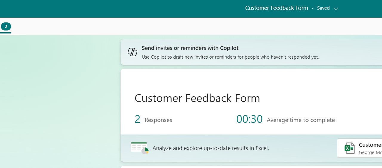Click the 00:30 average time value
Viewport: 382px width, 168px height.
249,119
